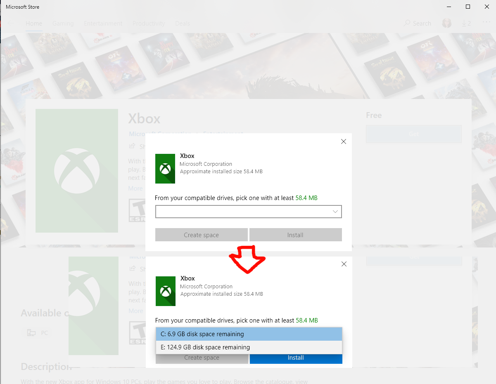Open the user profile avatar

(x=447, y=23)
